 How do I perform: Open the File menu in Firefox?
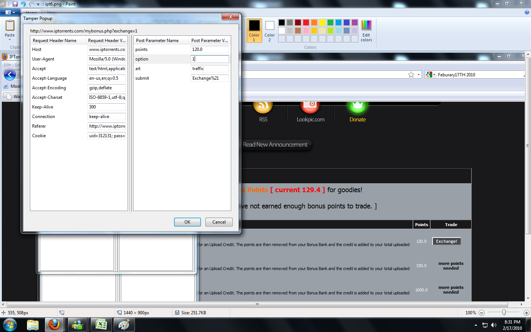click(7, 65)
